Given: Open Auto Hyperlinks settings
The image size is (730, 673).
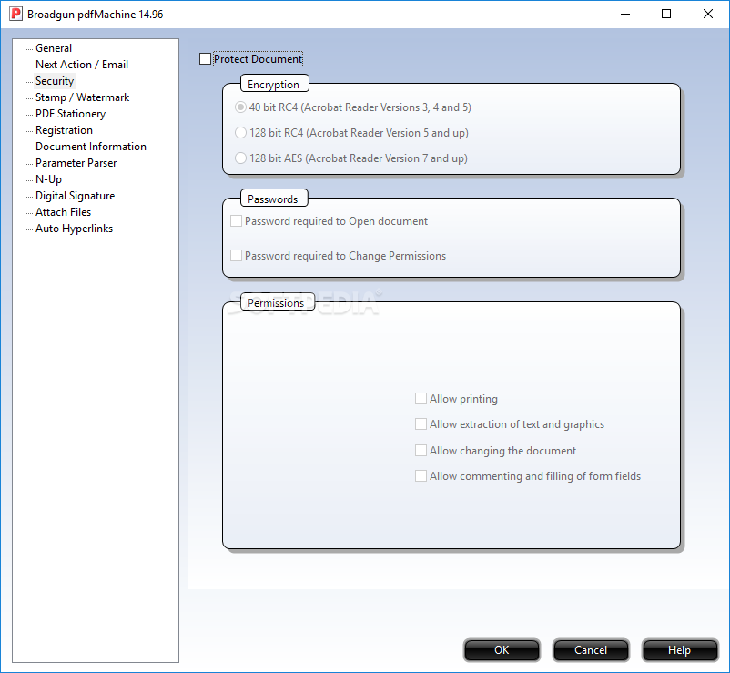Looking at the screenshot, I should point(74,229).
